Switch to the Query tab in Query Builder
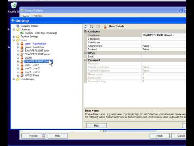 click(x=25, y=16)
